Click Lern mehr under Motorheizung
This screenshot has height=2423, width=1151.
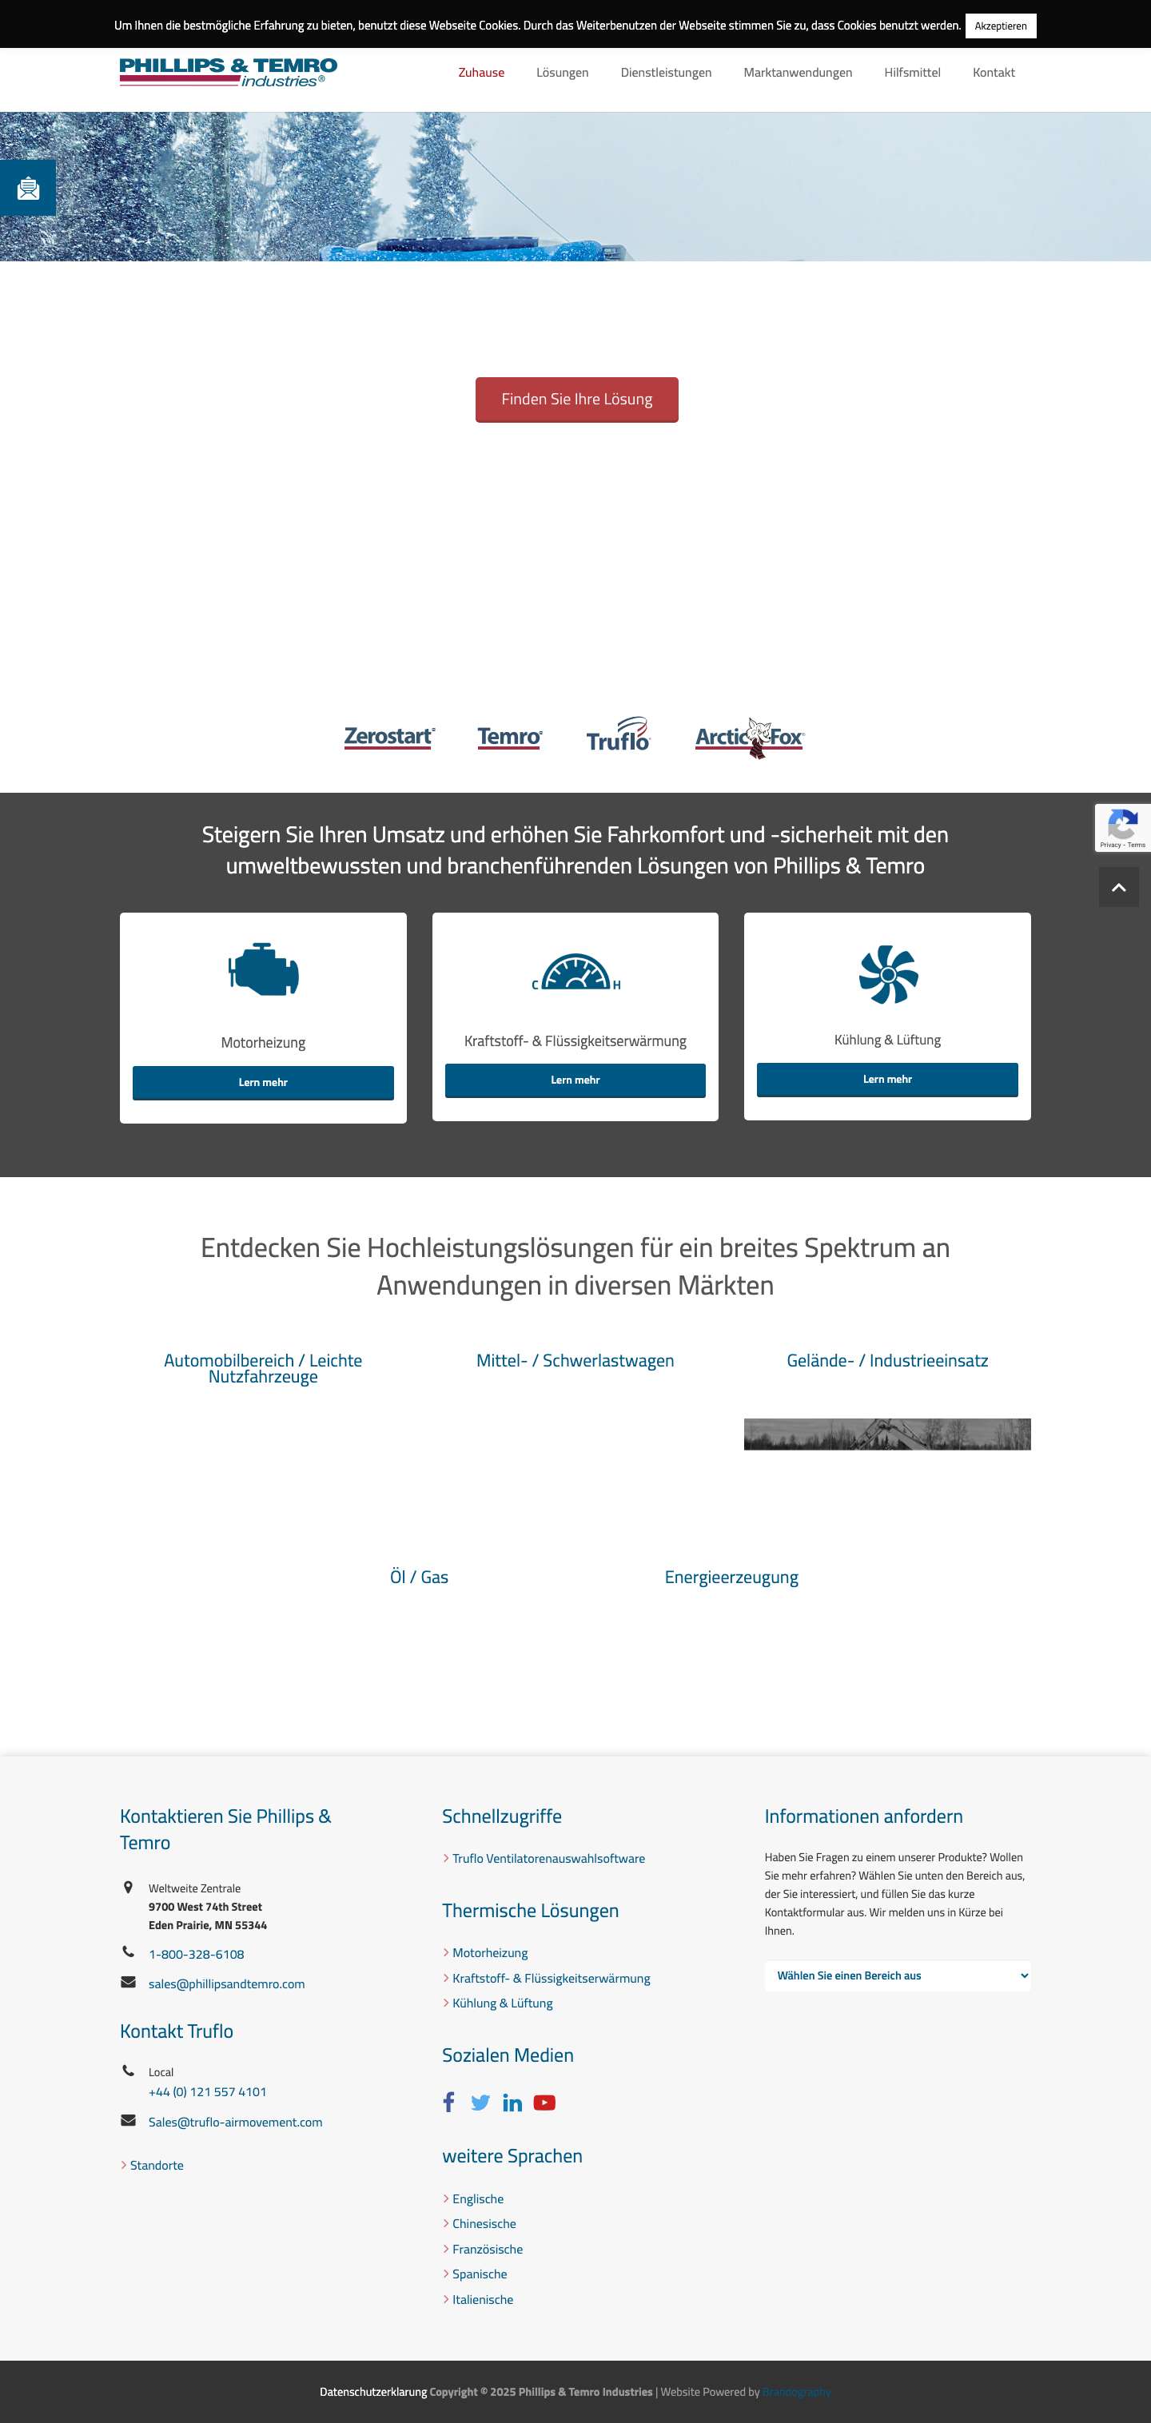(263, 1083)
